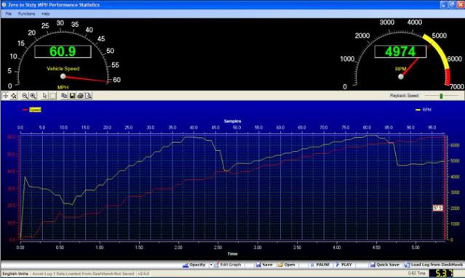Open the Help menu
The image size is (465, 278).
pos(46,14)
